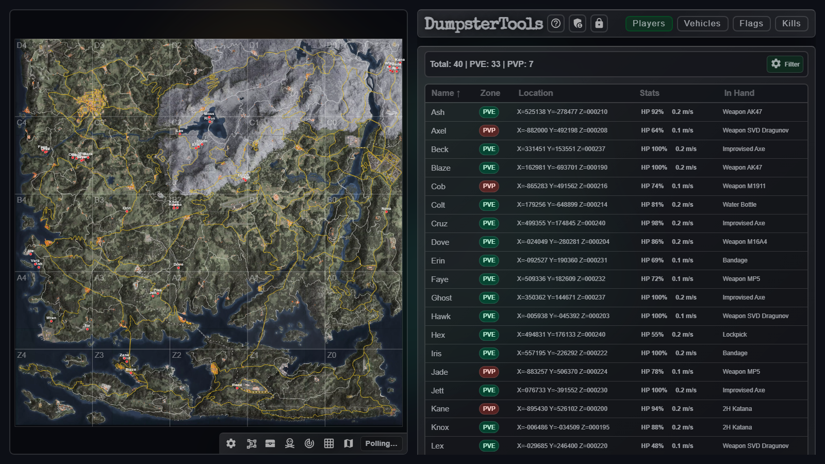This screenshot has height=464, width=825.
Task: Select player Iris in the list
Action: click(x=616, y=353)
